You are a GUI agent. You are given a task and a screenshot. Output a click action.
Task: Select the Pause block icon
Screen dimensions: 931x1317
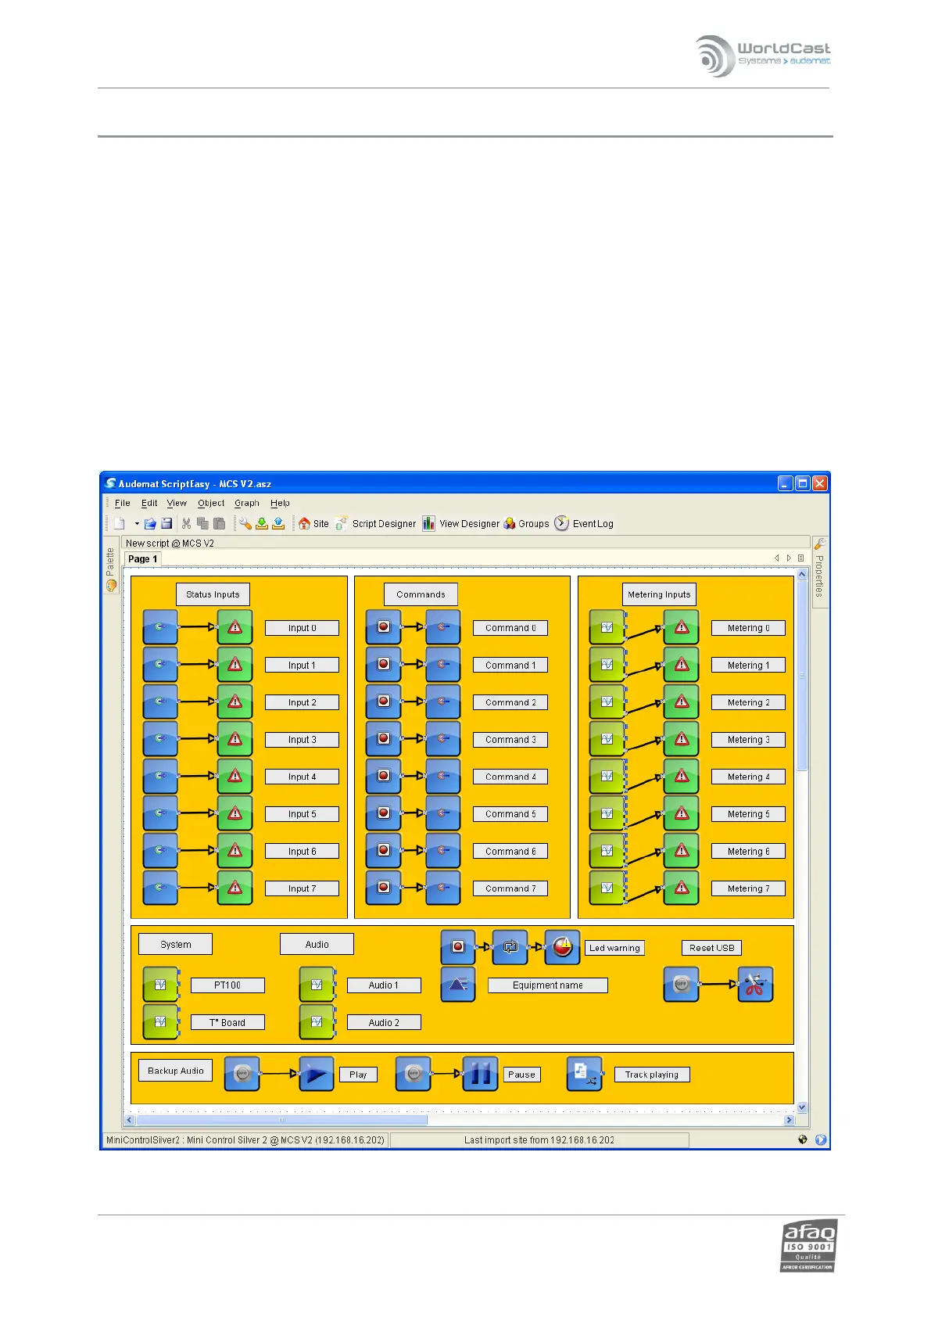480,1074
